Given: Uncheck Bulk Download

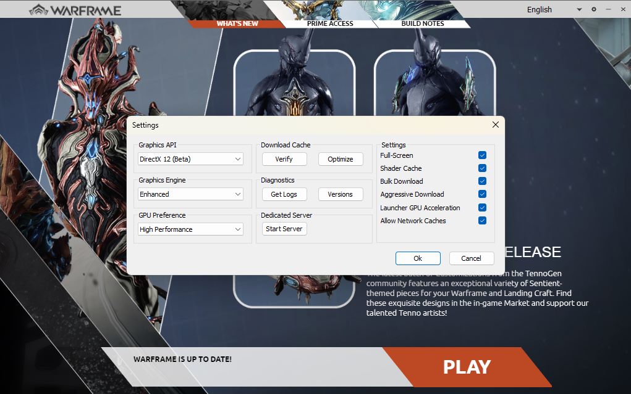Looking at the screenshot, I should 482,181.
